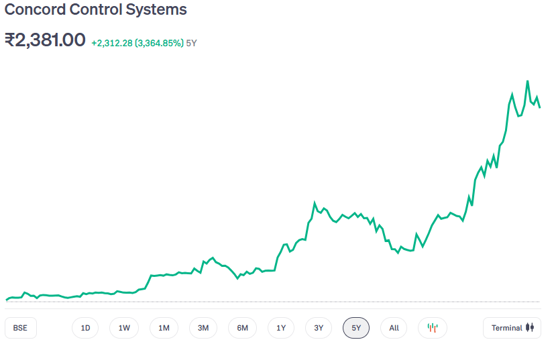The width and height of the screenshot is (554, 346).
Task: Select the 1W time range
Action: (124, 328)
